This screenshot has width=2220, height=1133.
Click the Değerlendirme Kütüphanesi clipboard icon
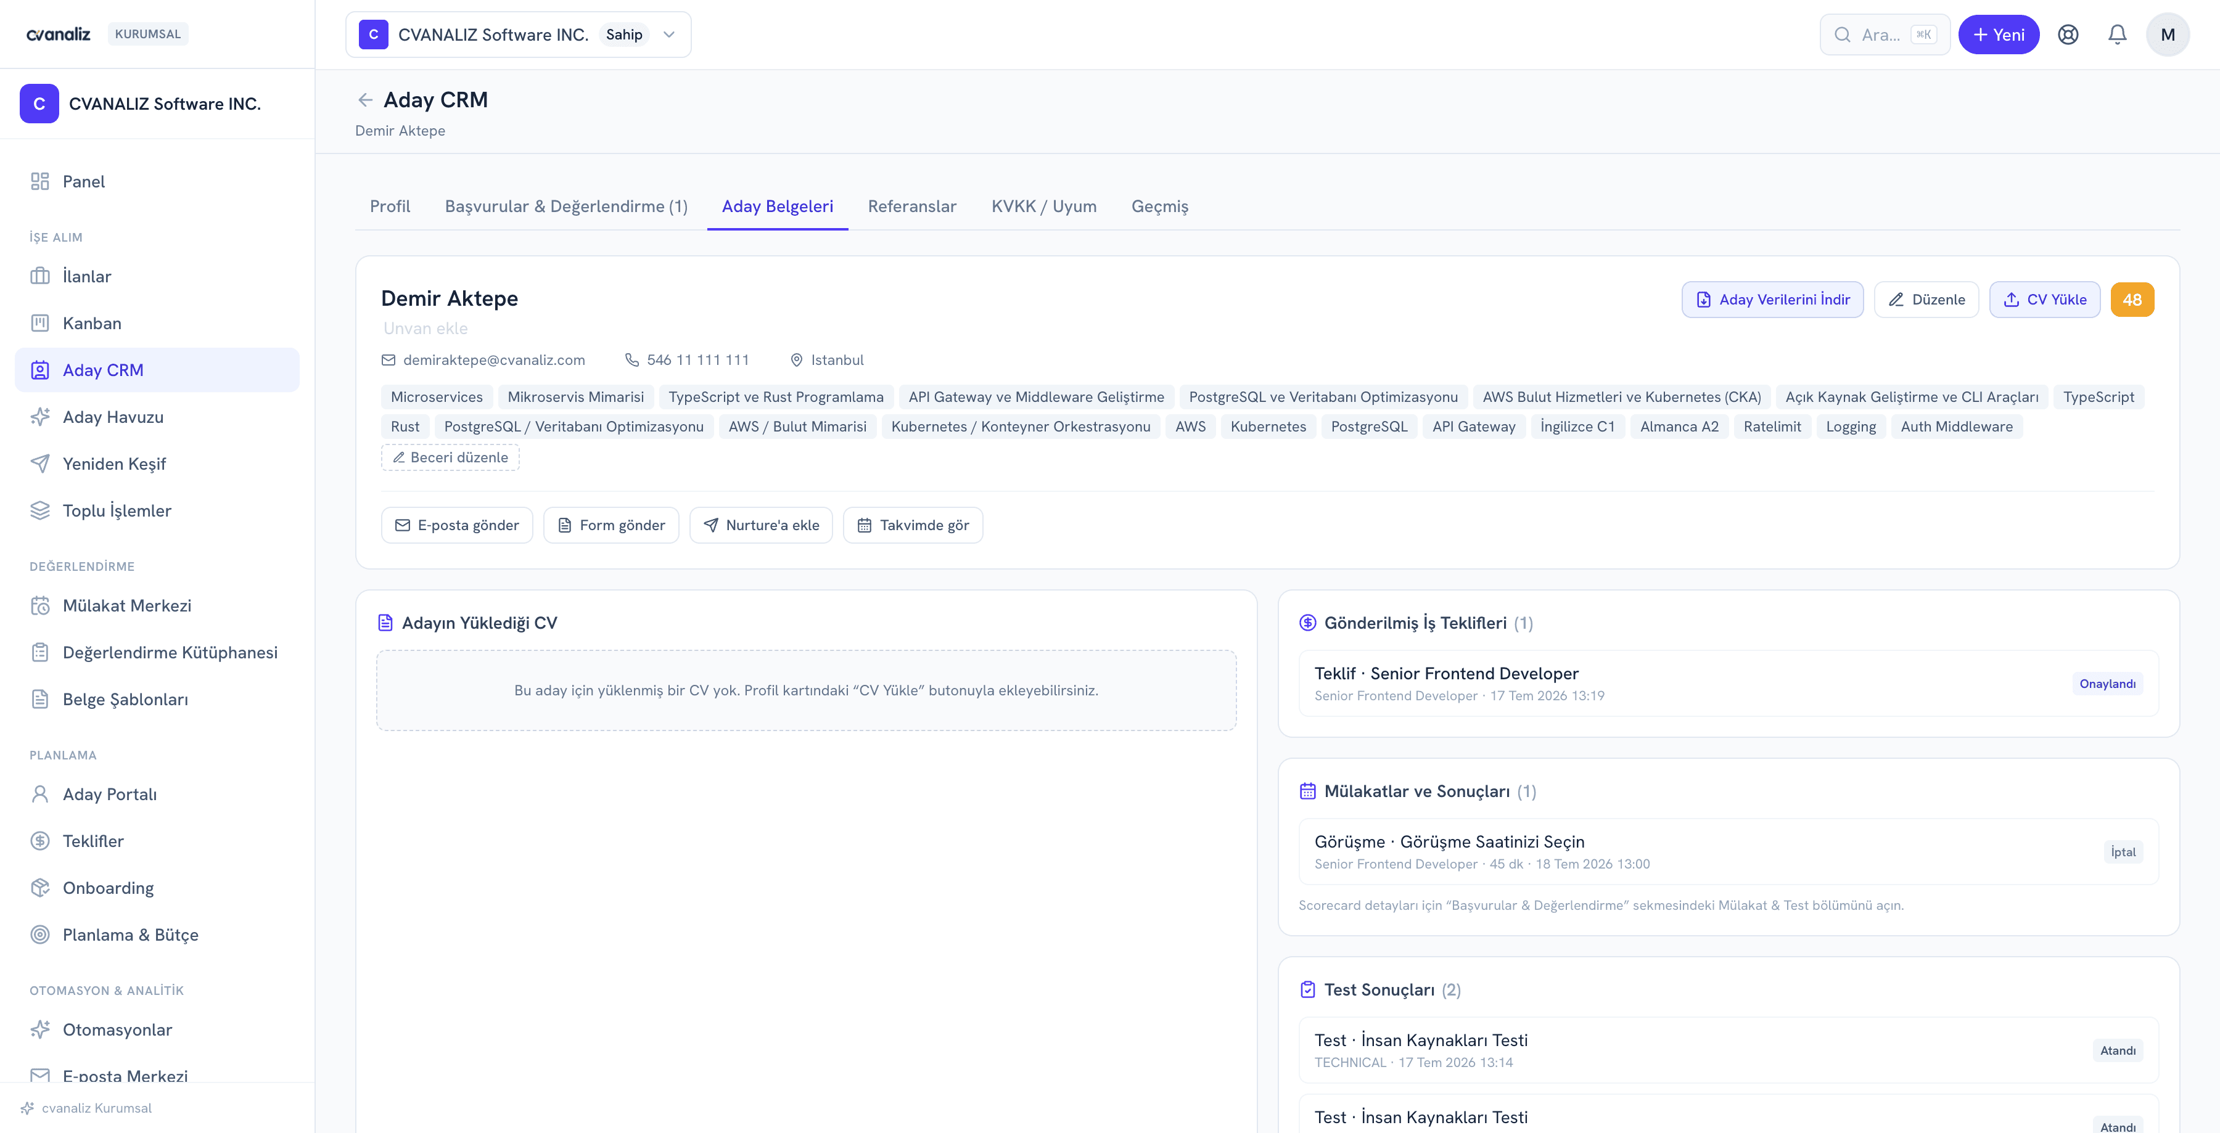(39, 652)
